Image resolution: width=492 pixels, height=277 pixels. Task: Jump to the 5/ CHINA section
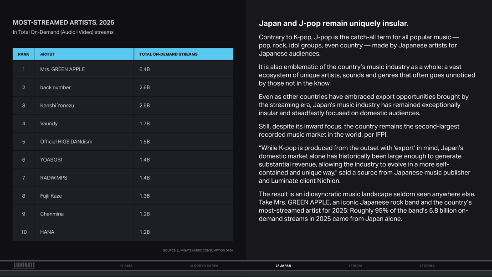[427, 266]
